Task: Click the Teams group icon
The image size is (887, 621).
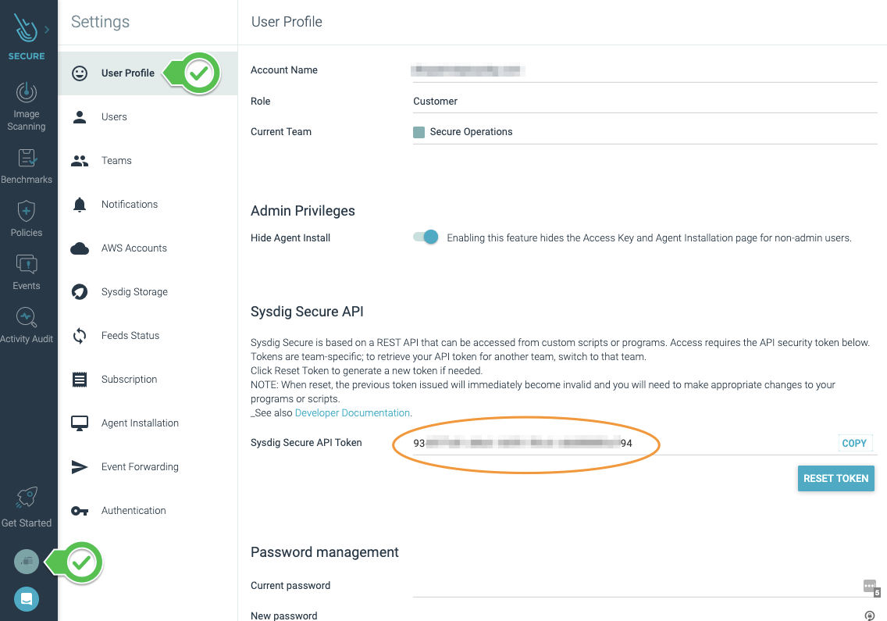Action: [x=80, y=161]
